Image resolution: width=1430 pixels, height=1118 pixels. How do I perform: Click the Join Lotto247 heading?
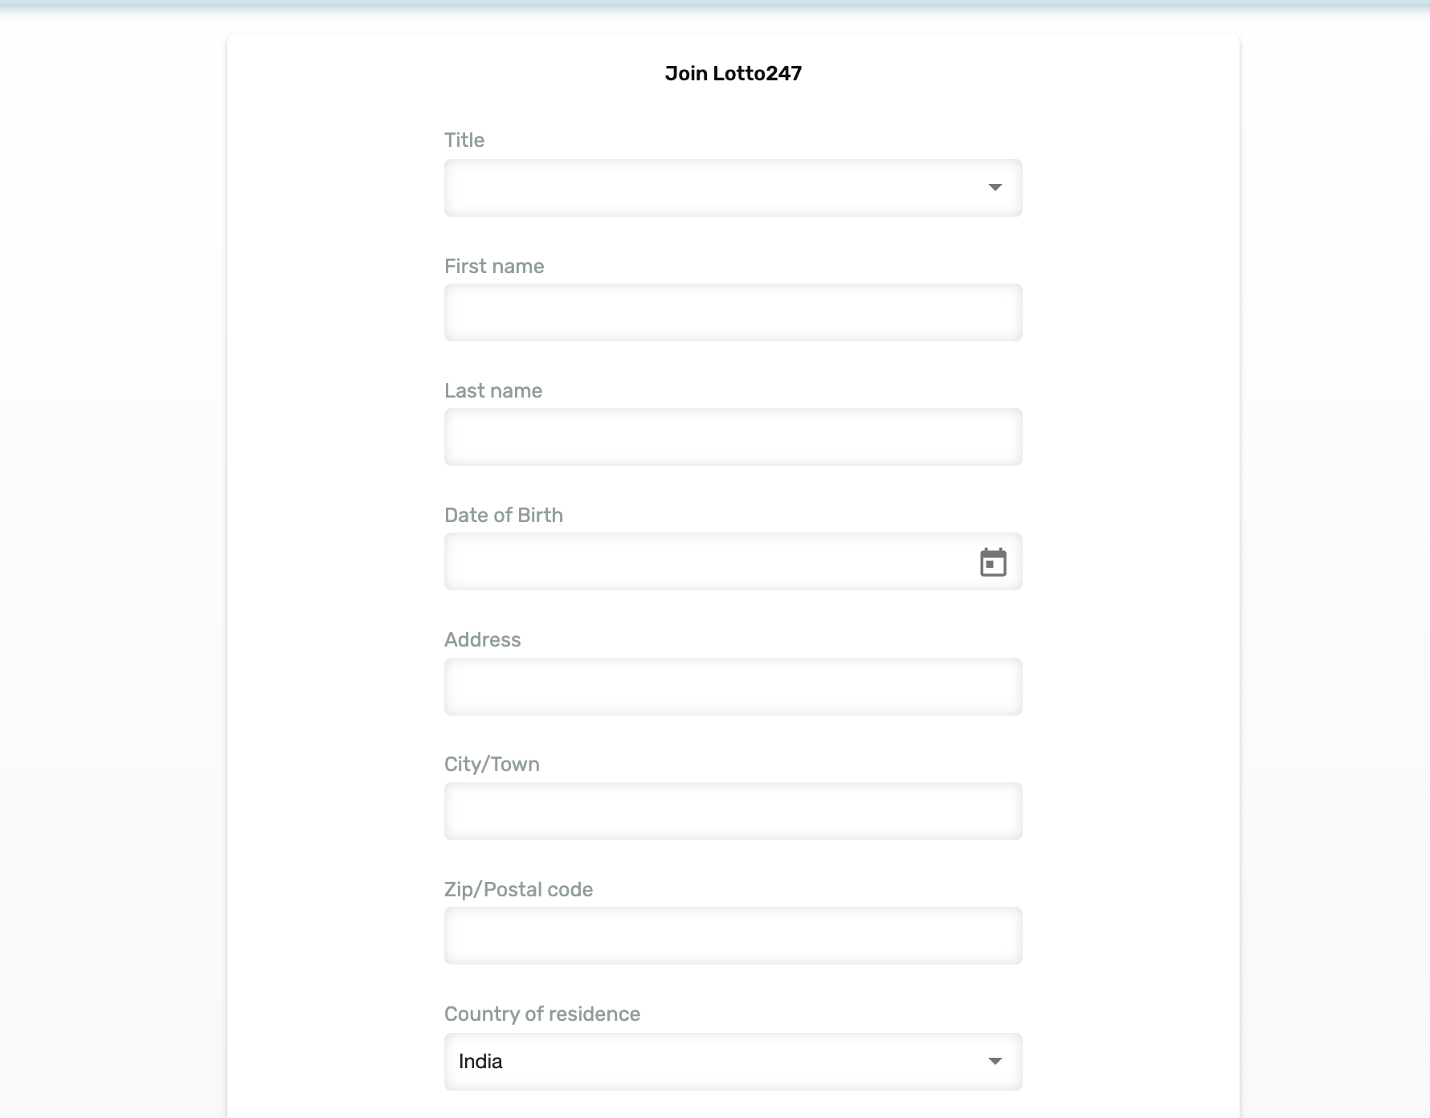[733, 73]
